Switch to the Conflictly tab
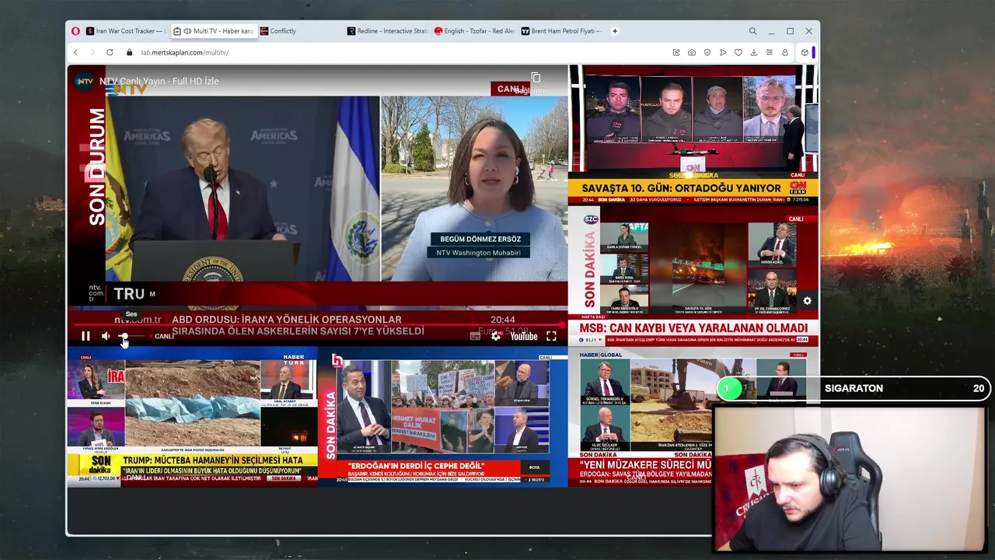Screen dimensions: 995x560 300,31
